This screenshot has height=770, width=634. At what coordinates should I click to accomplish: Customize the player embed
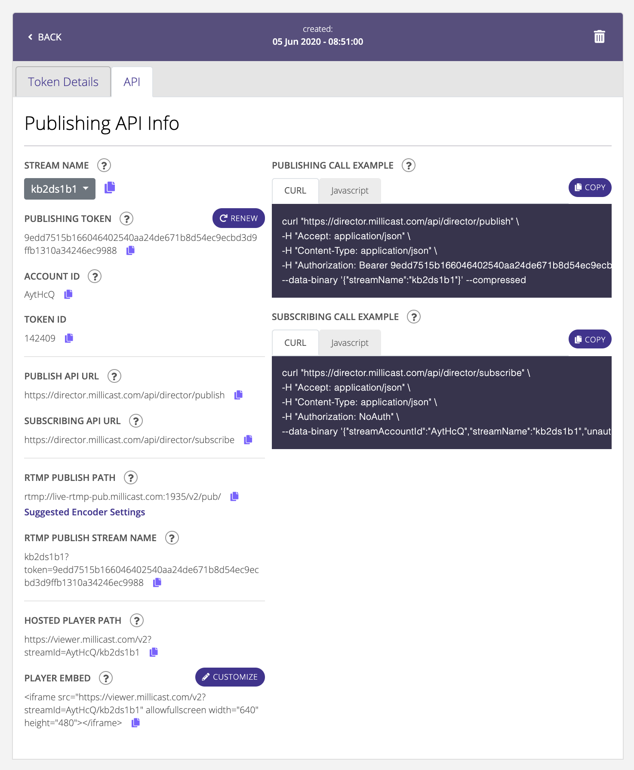coord(230,677)
